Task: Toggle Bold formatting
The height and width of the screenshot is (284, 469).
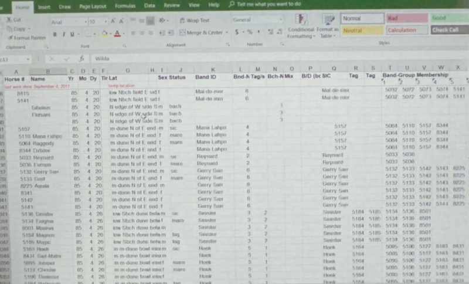Action: pyautogui.click(x=55, y=35)
